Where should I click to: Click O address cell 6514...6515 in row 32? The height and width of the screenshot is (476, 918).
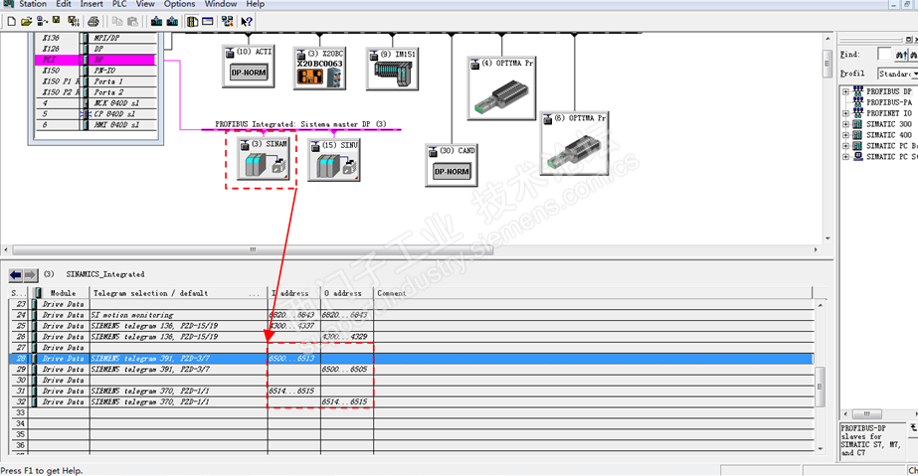[346, 401]
